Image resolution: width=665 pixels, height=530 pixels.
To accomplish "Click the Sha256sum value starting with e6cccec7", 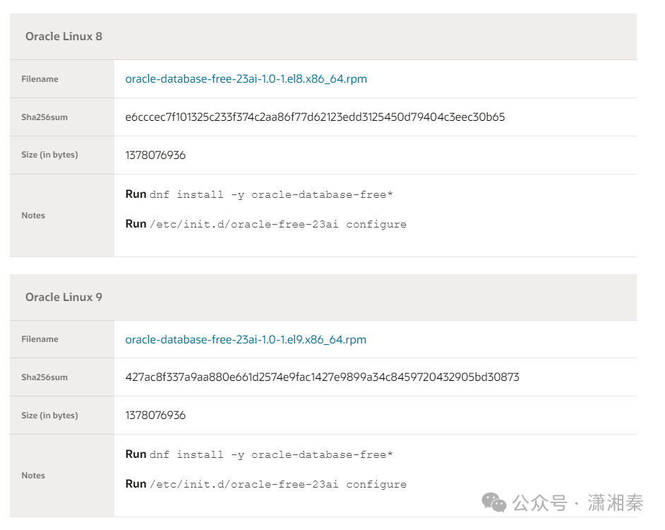I will [315, 117].
